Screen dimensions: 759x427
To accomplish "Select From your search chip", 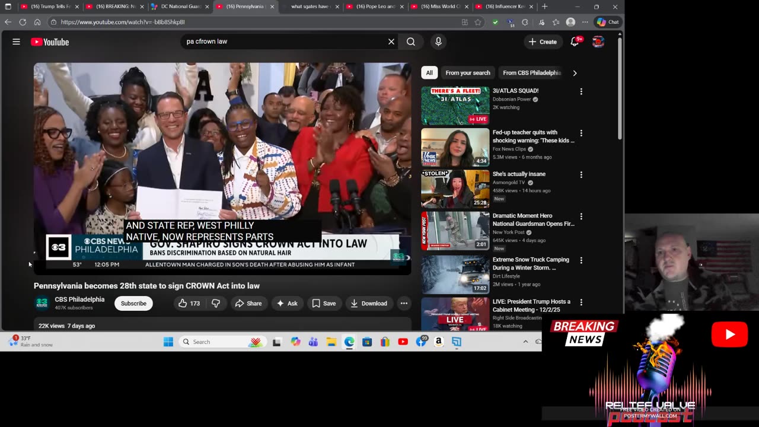I will pyautogui.click(x=468, y=73).
